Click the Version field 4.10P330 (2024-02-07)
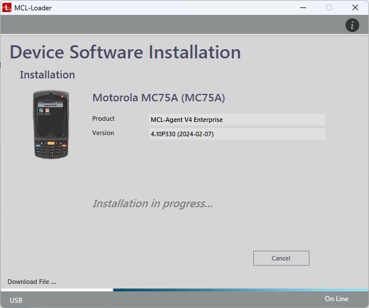This screenshot has width=369, height=308. [237, 134]
